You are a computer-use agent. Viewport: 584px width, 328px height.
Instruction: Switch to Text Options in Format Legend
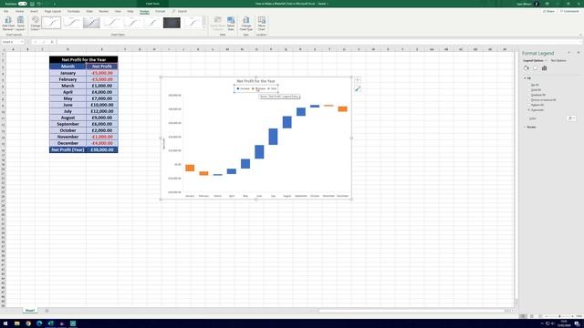(558, 61)
